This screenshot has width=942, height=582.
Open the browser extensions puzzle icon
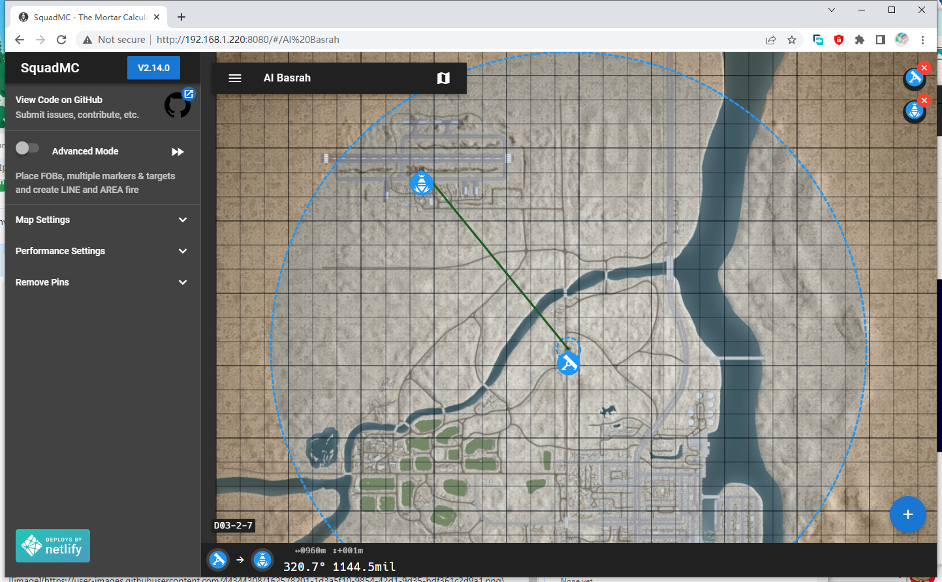pyautogui.click(x=860, y=40)
